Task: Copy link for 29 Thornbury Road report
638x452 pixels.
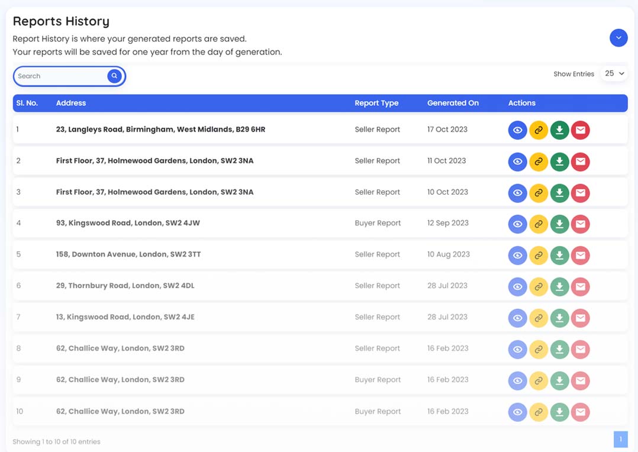Action: pos(539,287)
